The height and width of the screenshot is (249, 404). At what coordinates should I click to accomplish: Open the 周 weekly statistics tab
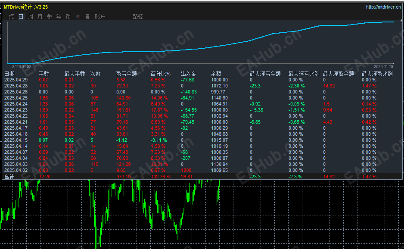(x=31, y=16)
